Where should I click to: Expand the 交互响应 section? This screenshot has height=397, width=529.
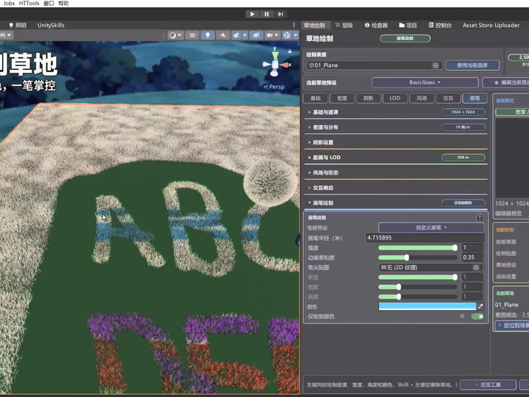pos(395,188)
